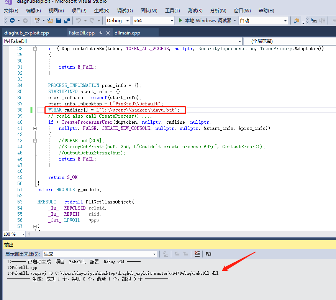Click the 输出 panel title bar
This screenshot has width=336, height=300.
169,245
